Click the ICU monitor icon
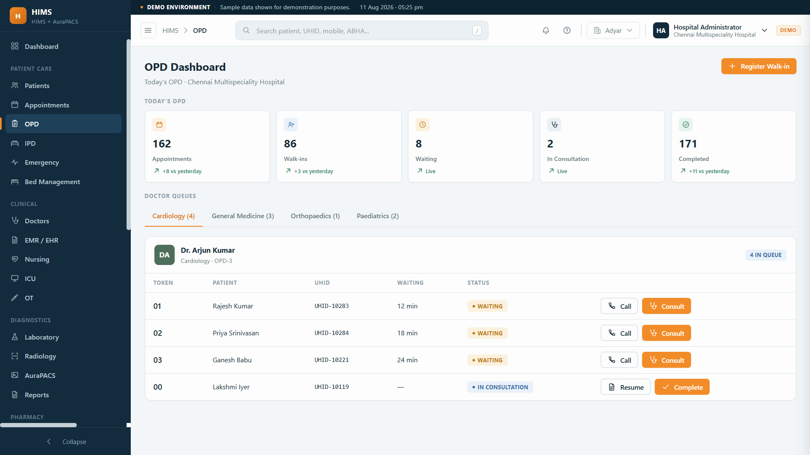This screenshot has height=455, width=810. pos(15,278)
